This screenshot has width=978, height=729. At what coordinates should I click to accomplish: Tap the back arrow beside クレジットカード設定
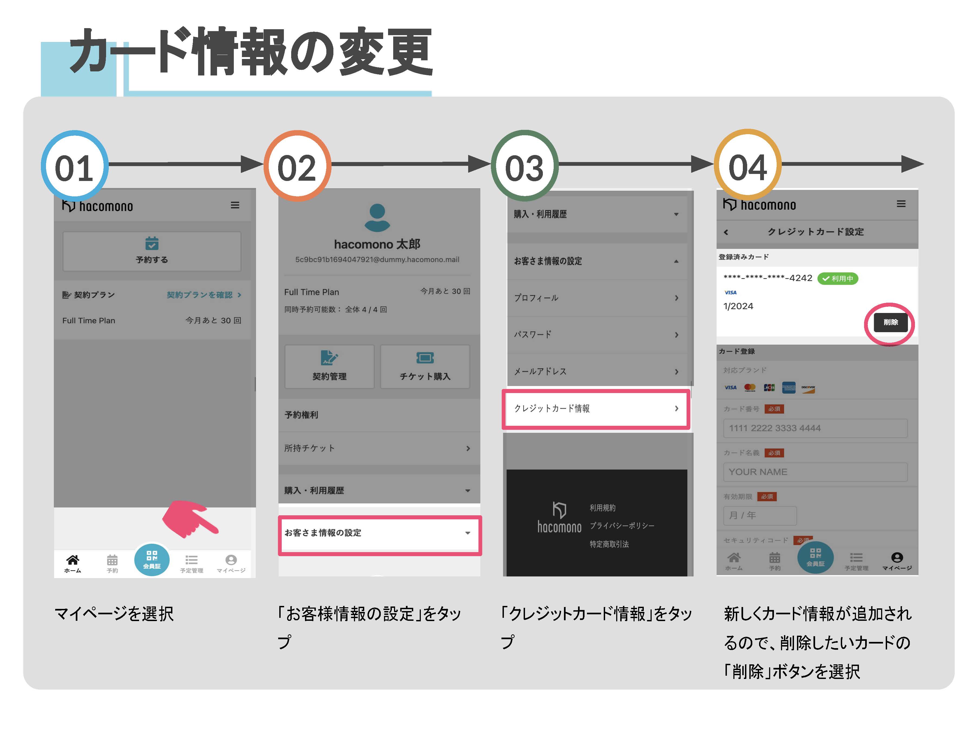click(x=726, y=232)
